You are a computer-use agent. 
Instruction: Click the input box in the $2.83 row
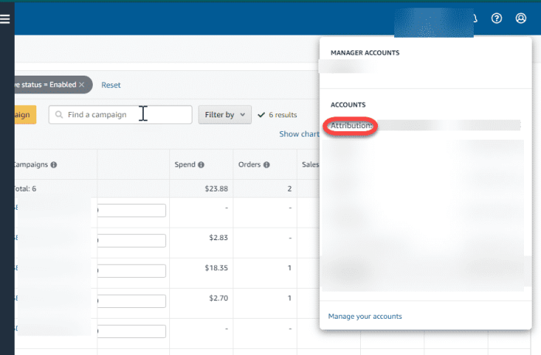[130, 239]
